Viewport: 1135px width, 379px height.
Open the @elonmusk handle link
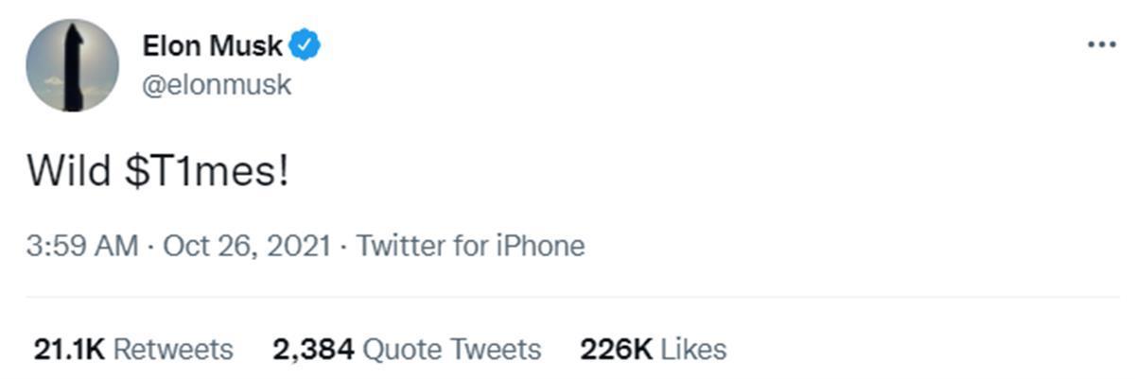point(217,85)
